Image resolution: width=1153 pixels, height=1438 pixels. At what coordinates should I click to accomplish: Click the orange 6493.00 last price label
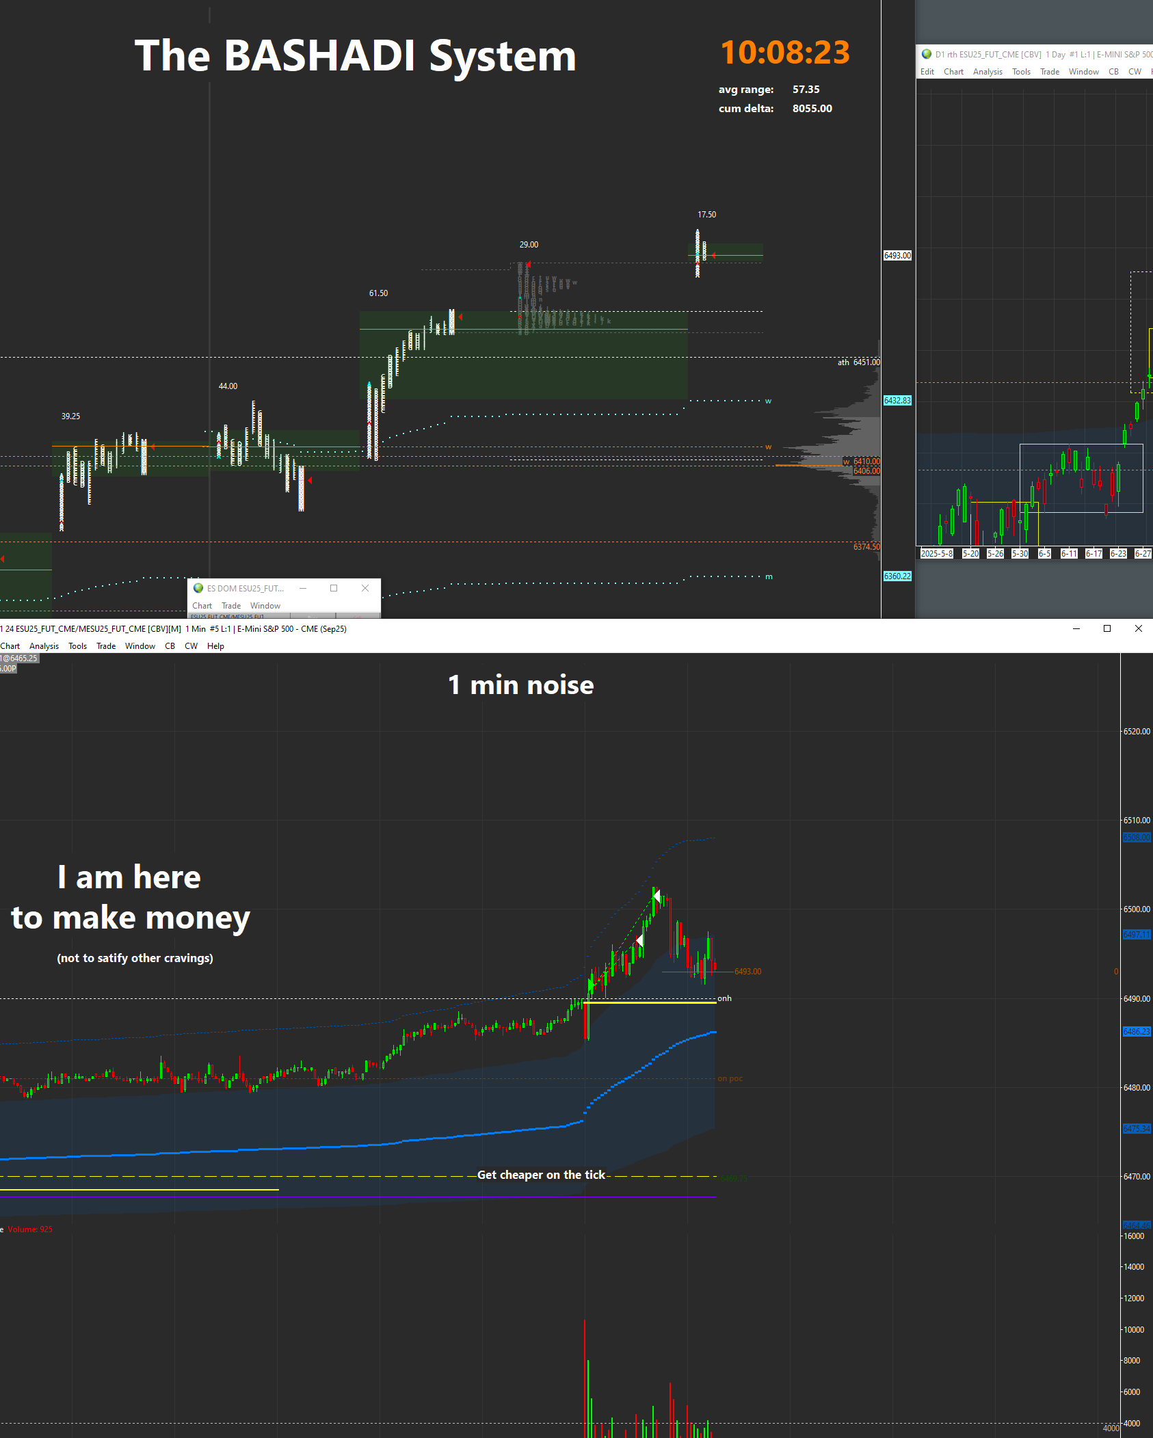tap(747, 972)
